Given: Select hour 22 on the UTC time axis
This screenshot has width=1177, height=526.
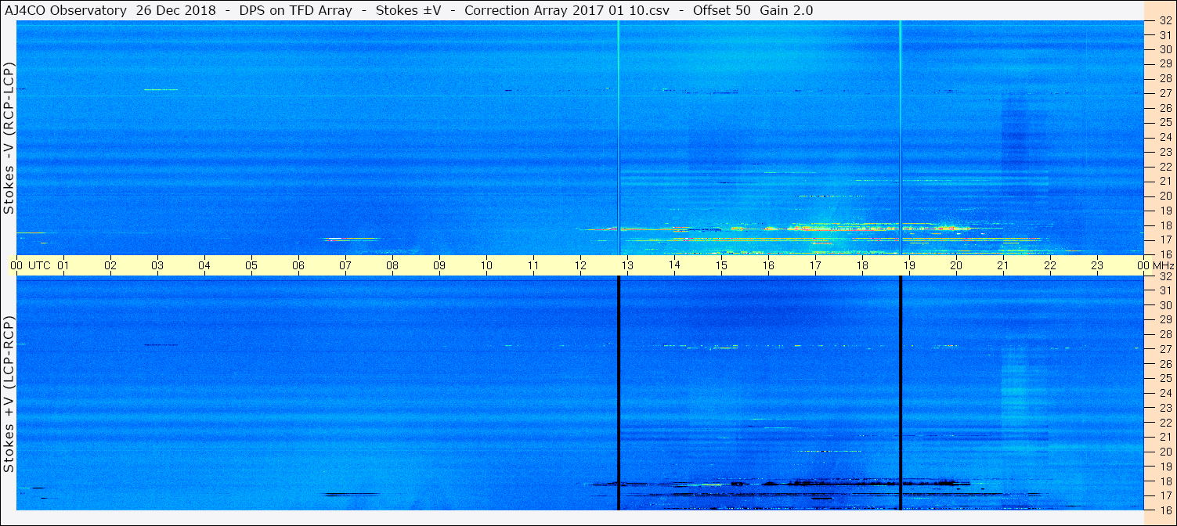Looking at the screenshot, I should point(1050,265).
